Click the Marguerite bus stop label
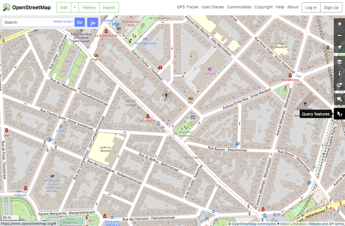 [112, 223]
